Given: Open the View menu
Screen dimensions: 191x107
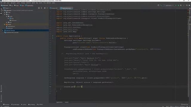Looking at the screenshot, I should 8,3.
